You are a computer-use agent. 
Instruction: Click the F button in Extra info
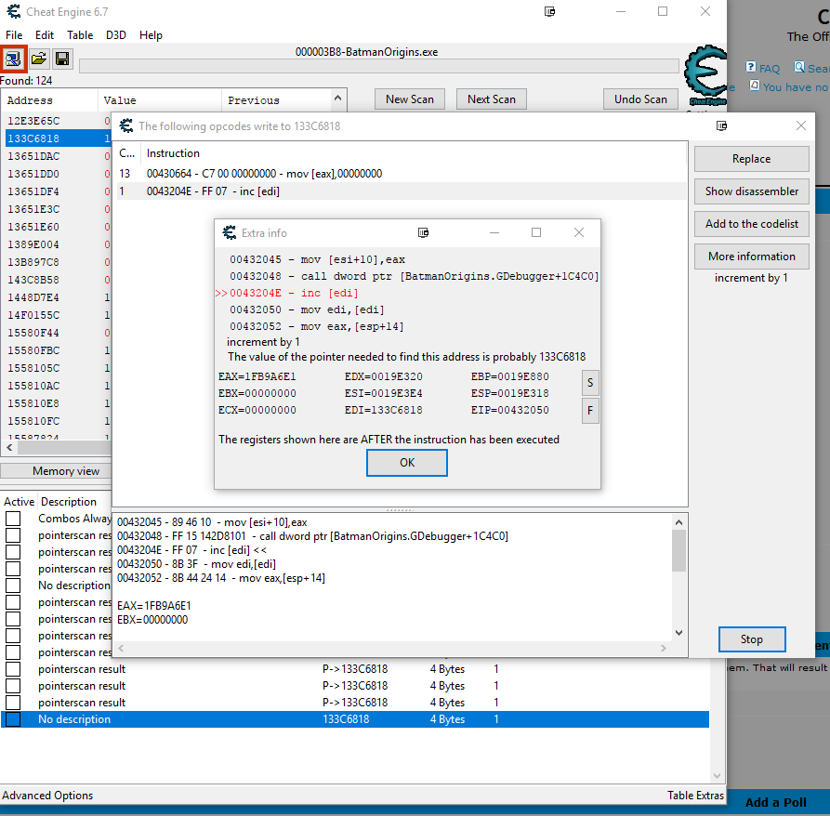[590, 410]
